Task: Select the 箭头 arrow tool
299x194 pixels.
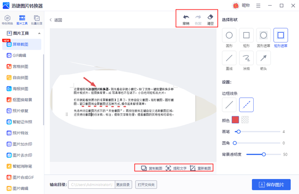Action: coord(263,58)
